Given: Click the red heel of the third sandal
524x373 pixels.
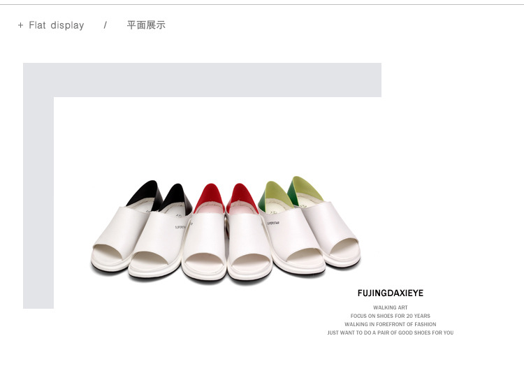Looking at the screenshot, I should [x=210, y=196].
